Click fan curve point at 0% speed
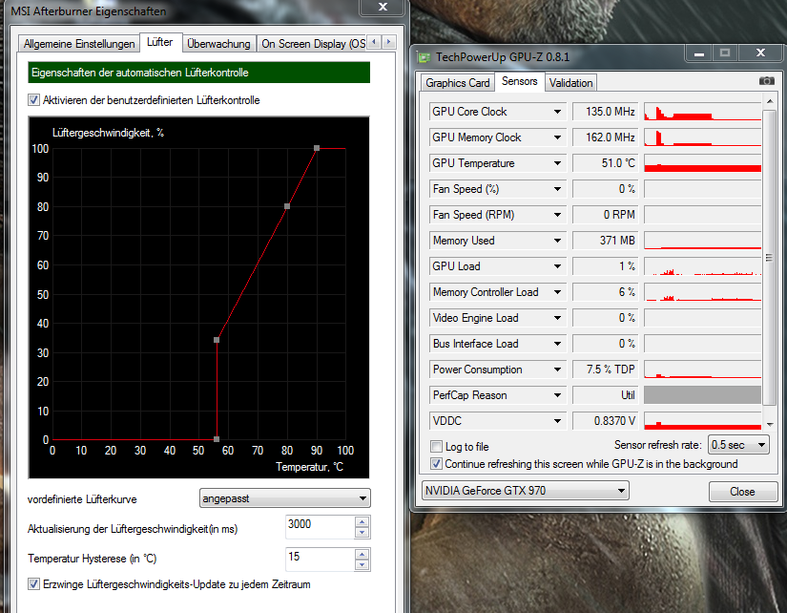 [217, 439]
